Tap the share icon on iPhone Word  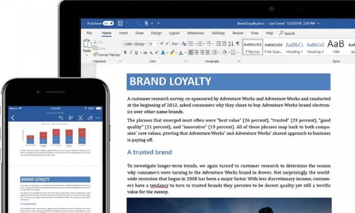[90, 118]
